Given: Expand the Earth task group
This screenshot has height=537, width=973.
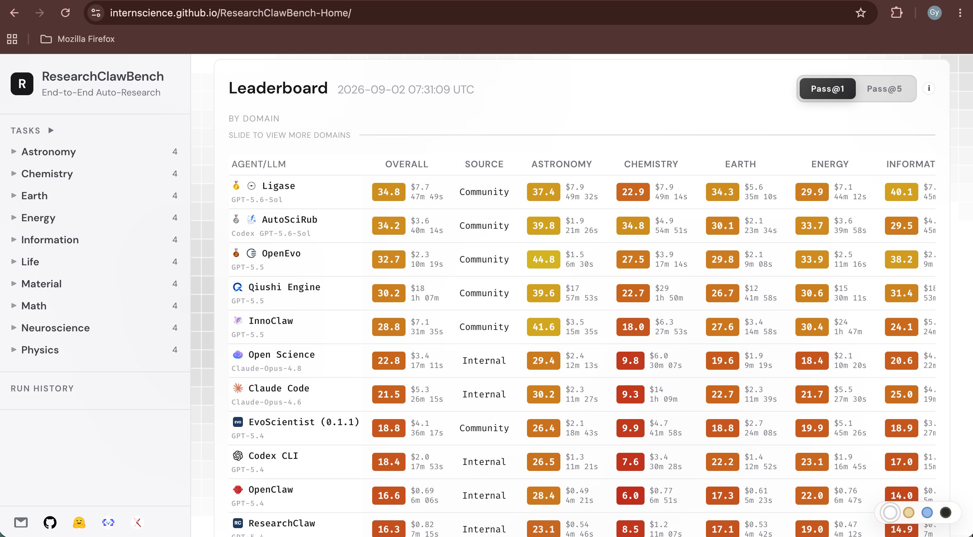Looking at the screenshot, I should tap(94, 196).
